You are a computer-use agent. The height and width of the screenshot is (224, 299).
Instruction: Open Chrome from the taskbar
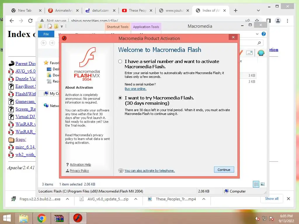coord(42,218)
